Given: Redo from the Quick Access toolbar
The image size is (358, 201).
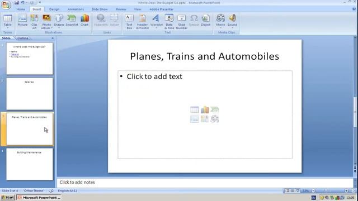Looking at the screenshot, I should coord(32,3).
